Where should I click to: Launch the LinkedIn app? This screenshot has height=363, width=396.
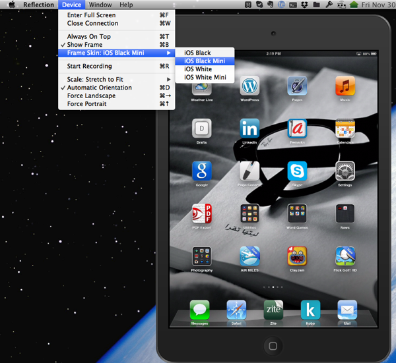(x=249, y=128)
